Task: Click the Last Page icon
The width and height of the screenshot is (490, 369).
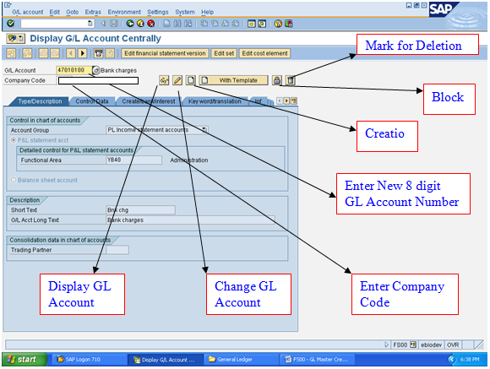Action: tap(236, 24)
